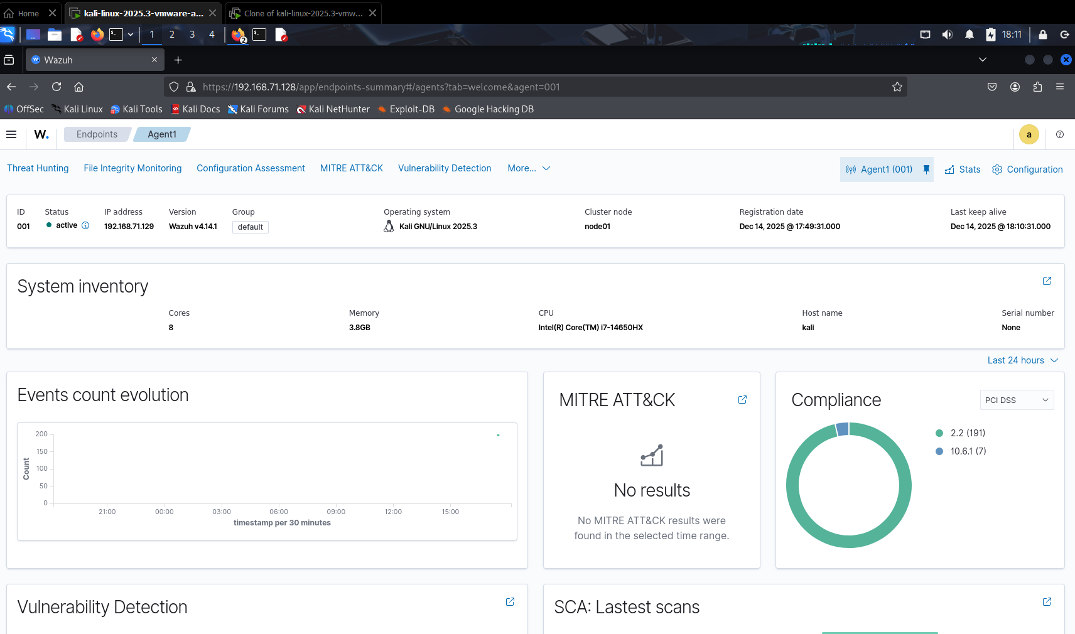Toggle the 10.6.1 (7) legend item
This screenshot has width=1075, height=634.
tap(961, 451)
